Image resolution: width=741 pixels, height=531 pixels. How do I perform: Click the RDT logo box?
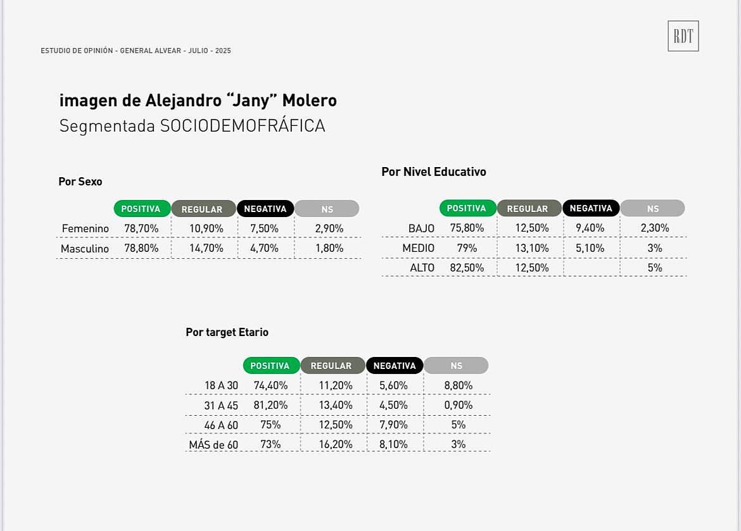(x=683, y=36)
